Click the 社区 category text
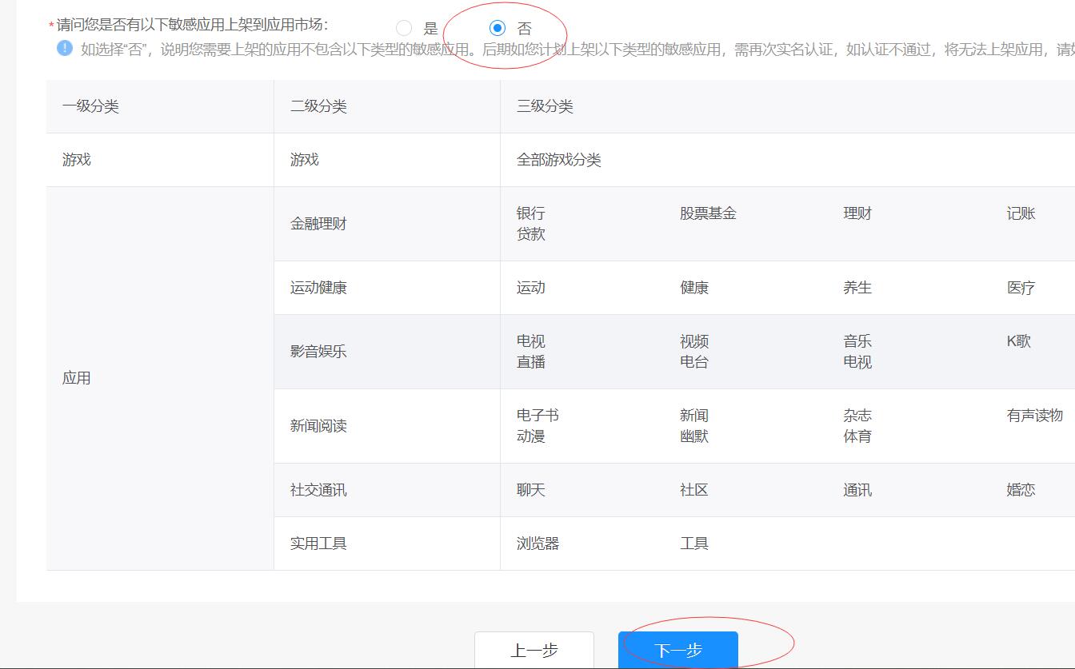This screenshot has height=669, width=1075. (x=694, y=490)
